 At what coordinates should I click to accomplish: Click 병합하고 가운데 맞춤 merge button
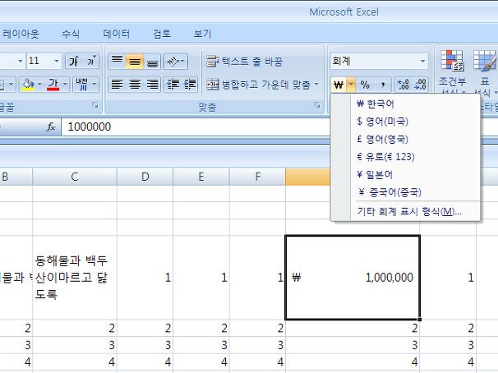pyautogui.click(x=259, y=85)
